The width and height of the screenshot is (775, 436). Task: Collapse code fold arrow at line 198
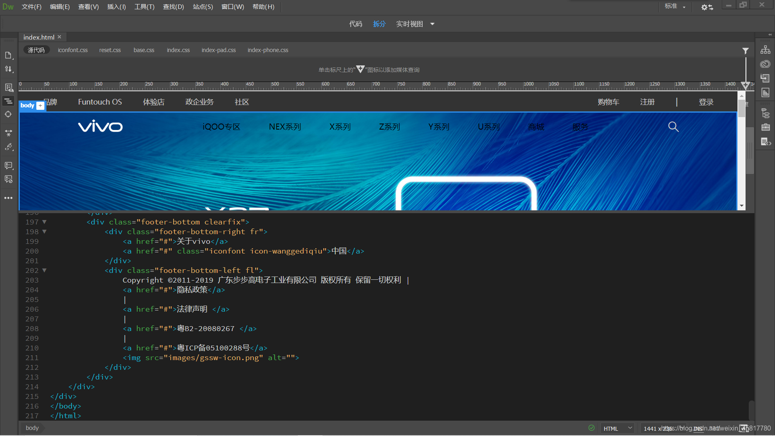click(44, 232)
